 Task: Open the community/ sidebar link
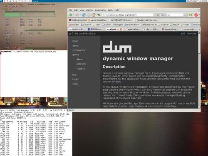pos(79,50)
